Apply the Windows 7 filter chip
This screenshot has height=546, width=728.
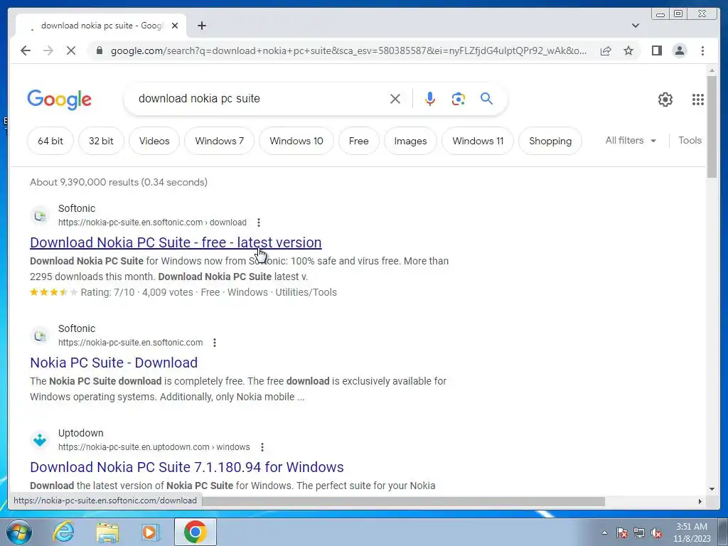point(219,141)
